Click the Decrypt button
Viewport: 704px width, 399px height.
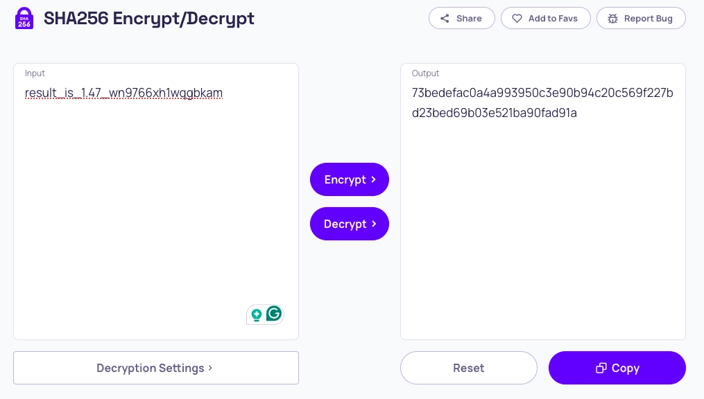click(350, 224)
